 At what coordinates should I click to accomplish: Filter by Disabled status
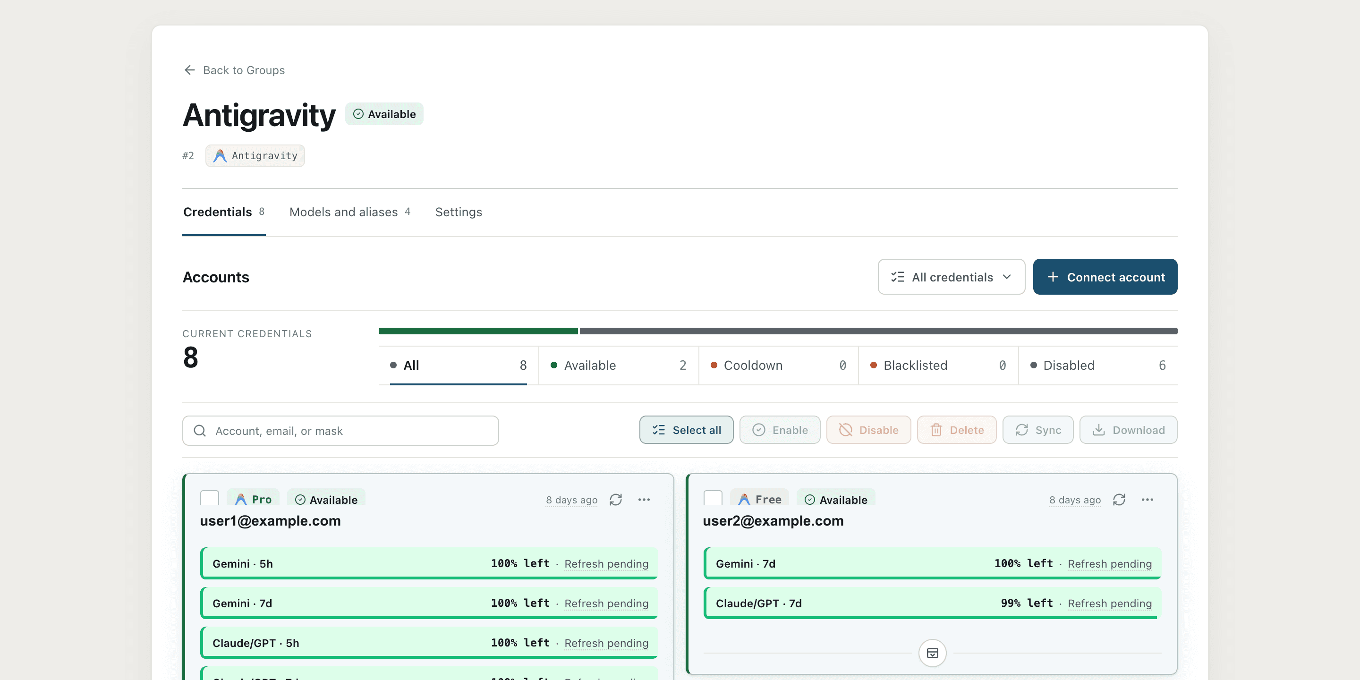click(1098, 365)
